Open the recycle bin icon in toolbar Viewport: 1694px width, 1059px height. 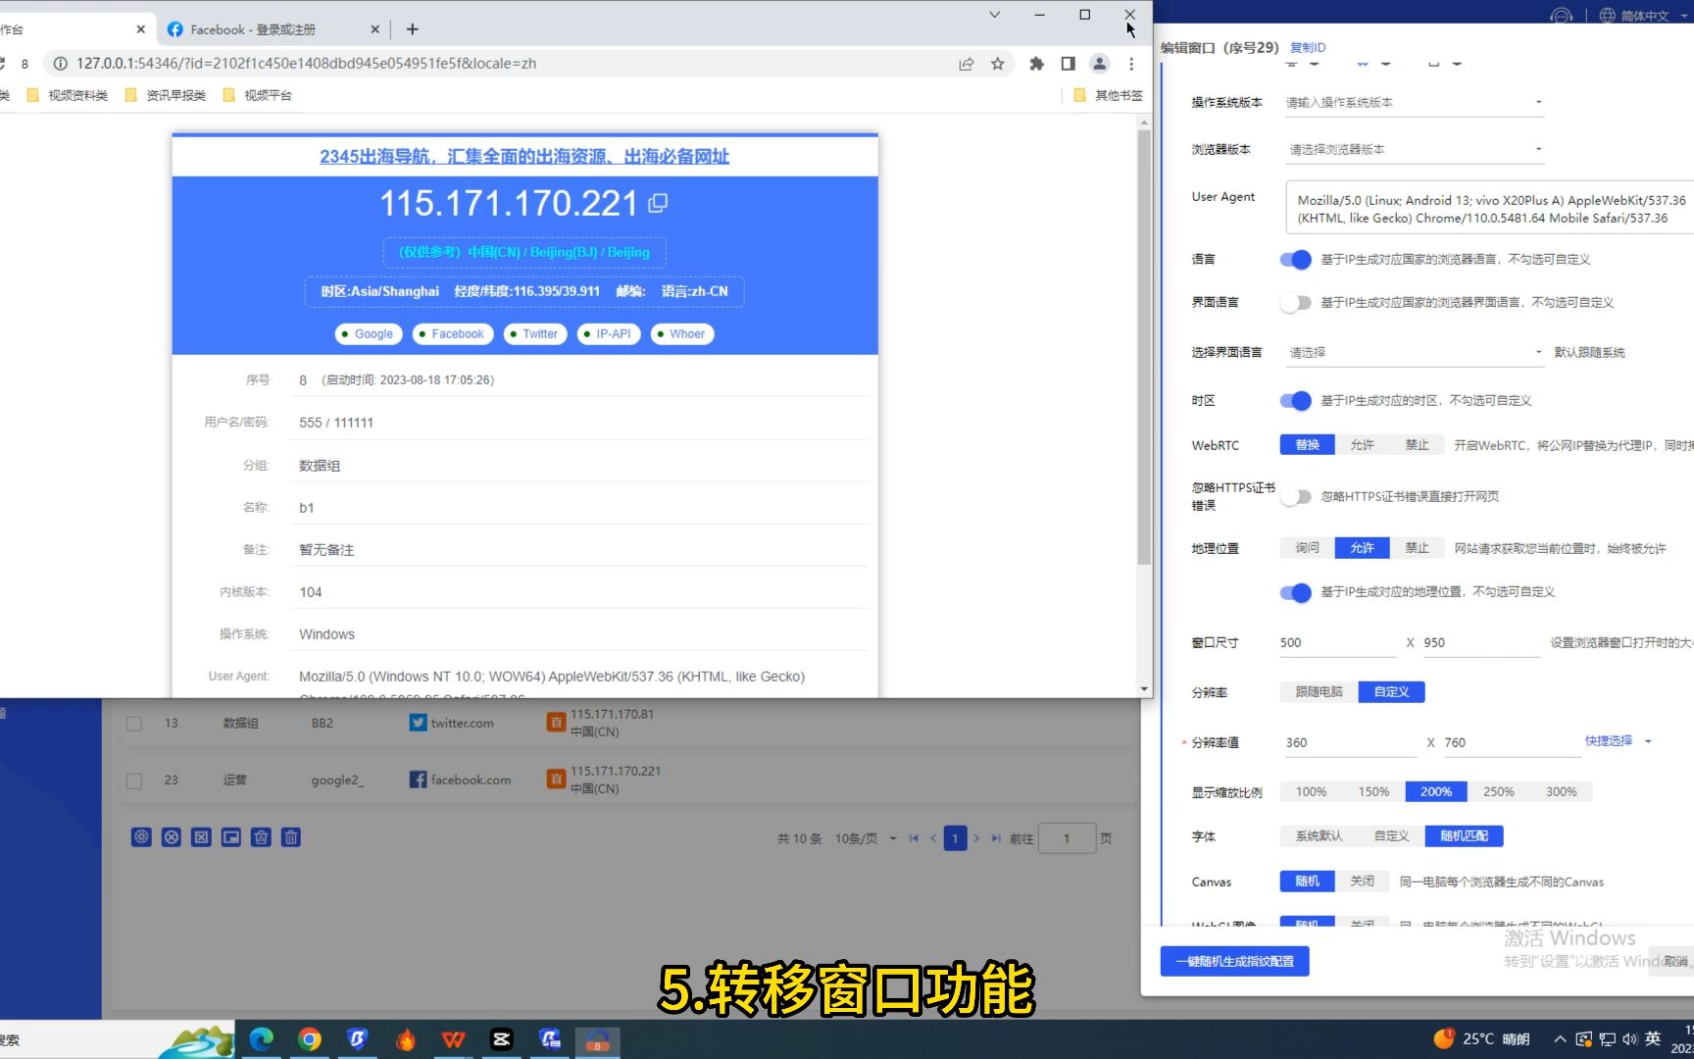click(x=261, y=836)
